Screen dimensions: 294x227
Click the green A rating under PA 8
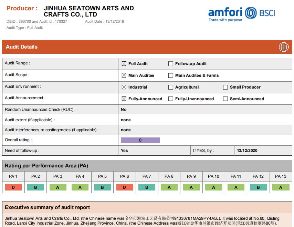(x=169, y=187)
